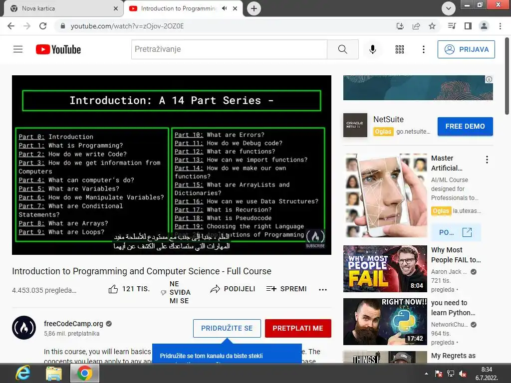Focus the Pretraživanje search field

click(229, 49)
